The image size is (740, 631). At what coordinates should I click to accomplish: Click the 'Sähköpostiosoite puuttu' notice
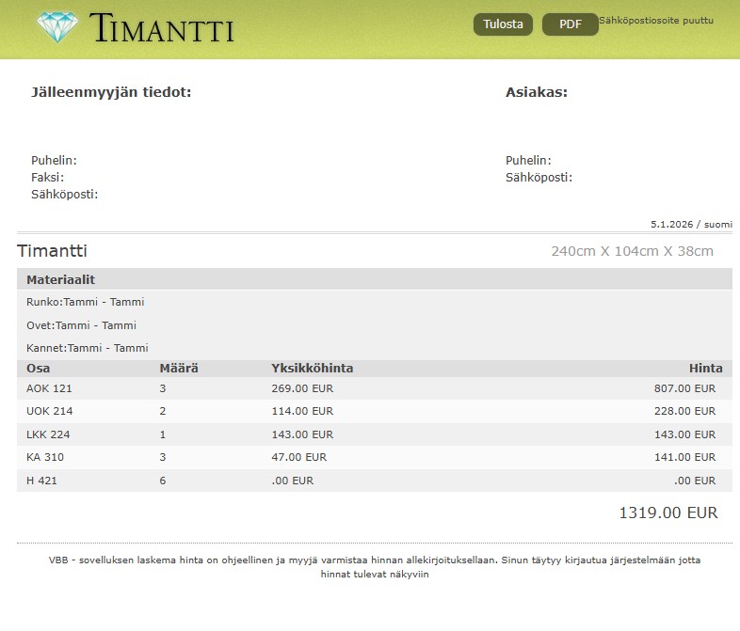click(x=656, y=20)
